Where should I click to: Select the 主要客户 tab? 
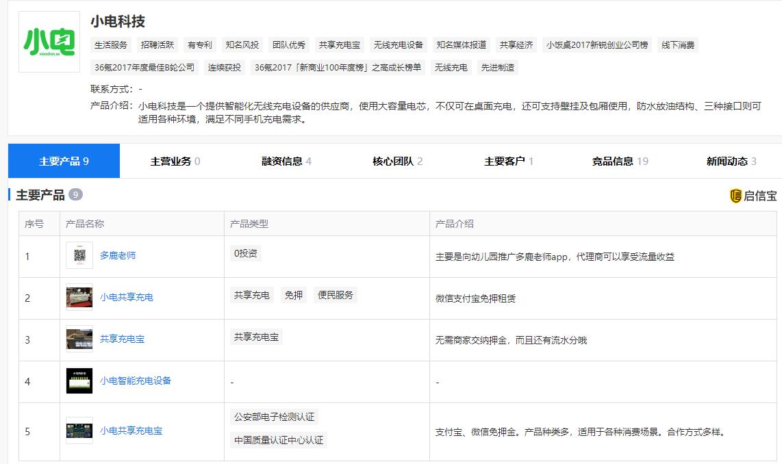[509, 161]
